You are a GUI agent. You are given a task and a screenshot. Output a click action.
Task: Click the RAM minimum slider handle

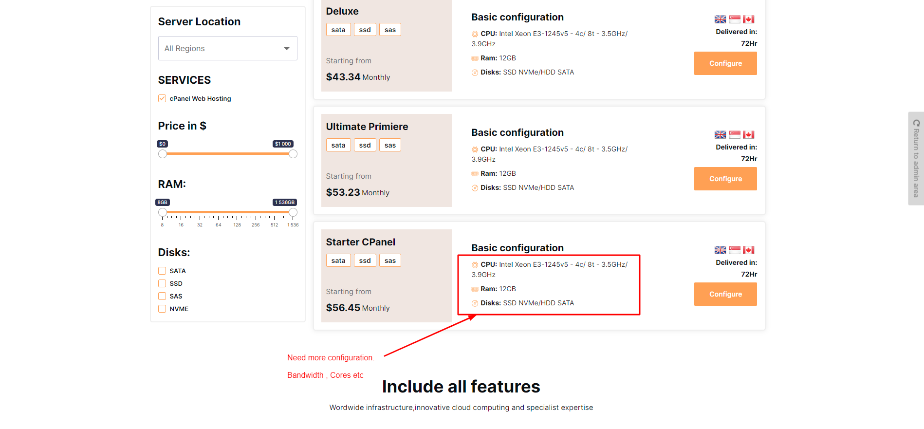coord(163,212)
